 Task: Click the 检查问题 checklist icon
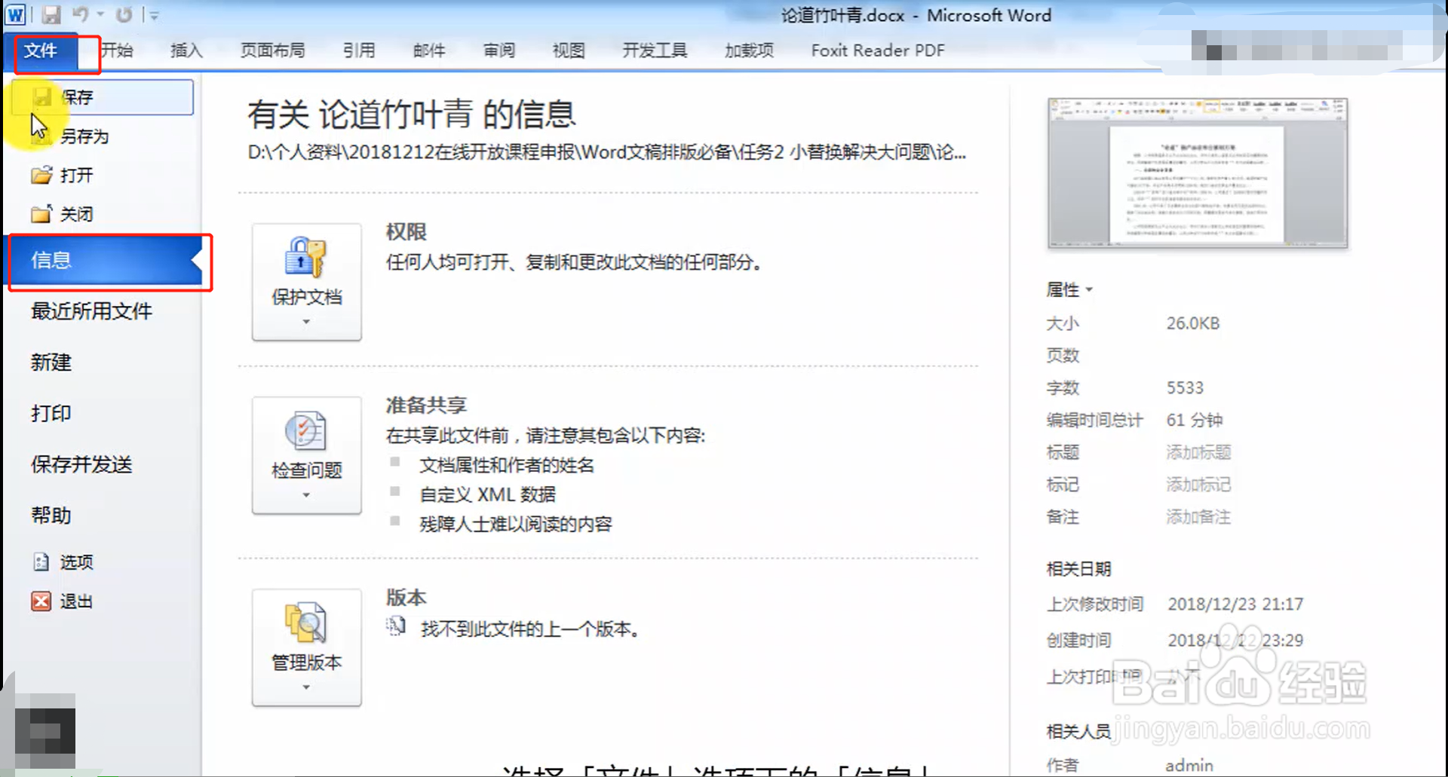click(305, 431)
